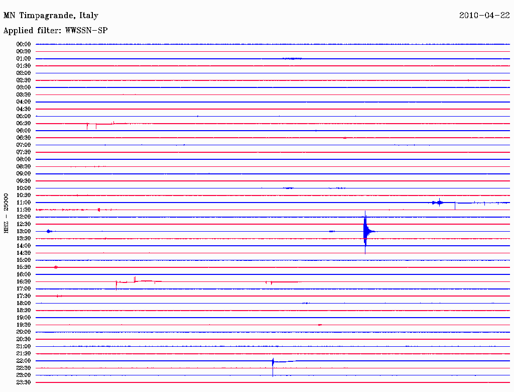Click the '19:00' time label
The height and width of the screenshot is (392, 514).
pyautogui.click(x=24, y=318)
